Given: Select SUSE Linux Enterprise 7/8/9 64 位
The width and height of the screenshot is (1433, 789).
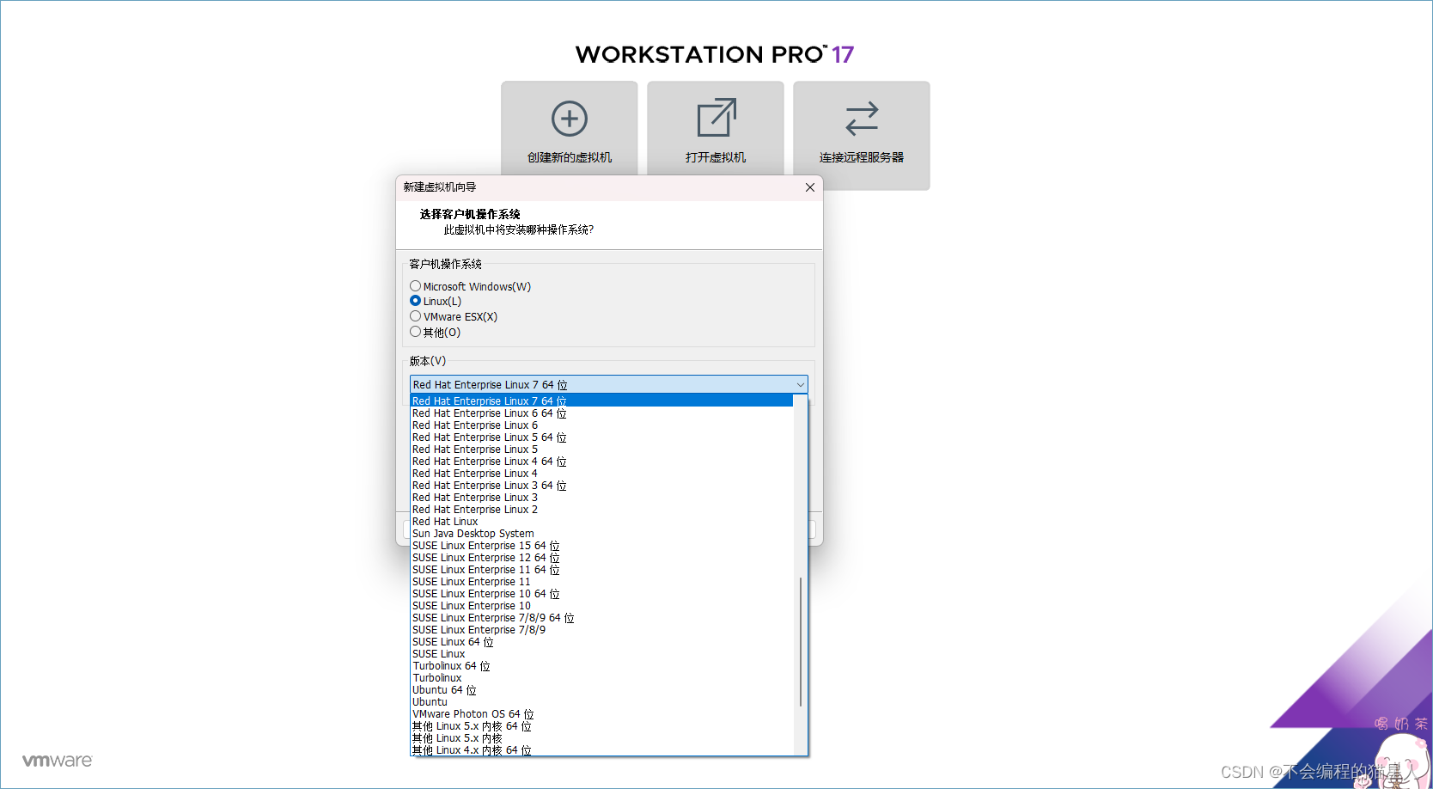Looking at the screenshot, I should tap(601, 618).
